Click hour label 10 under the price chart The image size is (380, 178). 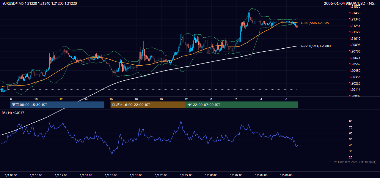(36, 99)
